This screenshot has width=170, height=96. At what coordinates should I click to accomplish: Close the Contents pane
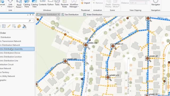pyautogui.click(x=33, y=15)
